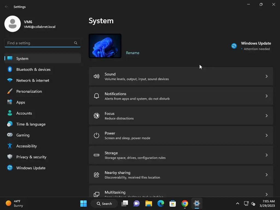Click the Bluetooth icon in sidebar
This screenshot has height=210, width=280.
[10, 69]
